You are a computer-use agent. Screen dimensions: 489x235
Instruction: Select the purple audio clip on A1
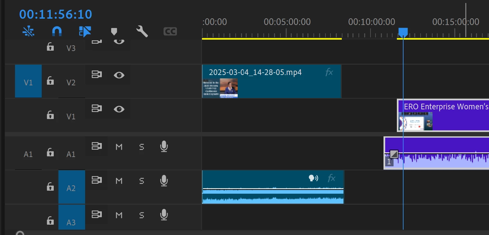point(437,153)
